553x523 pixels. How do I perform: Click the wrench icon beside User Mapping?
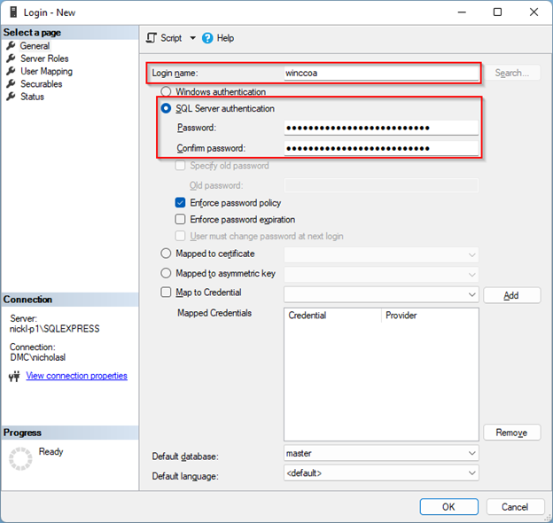[x=11, y=71]
